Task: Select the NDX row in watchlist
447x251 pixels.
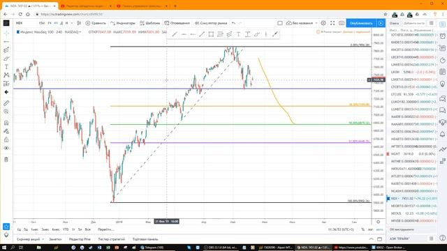Action: 411,198
